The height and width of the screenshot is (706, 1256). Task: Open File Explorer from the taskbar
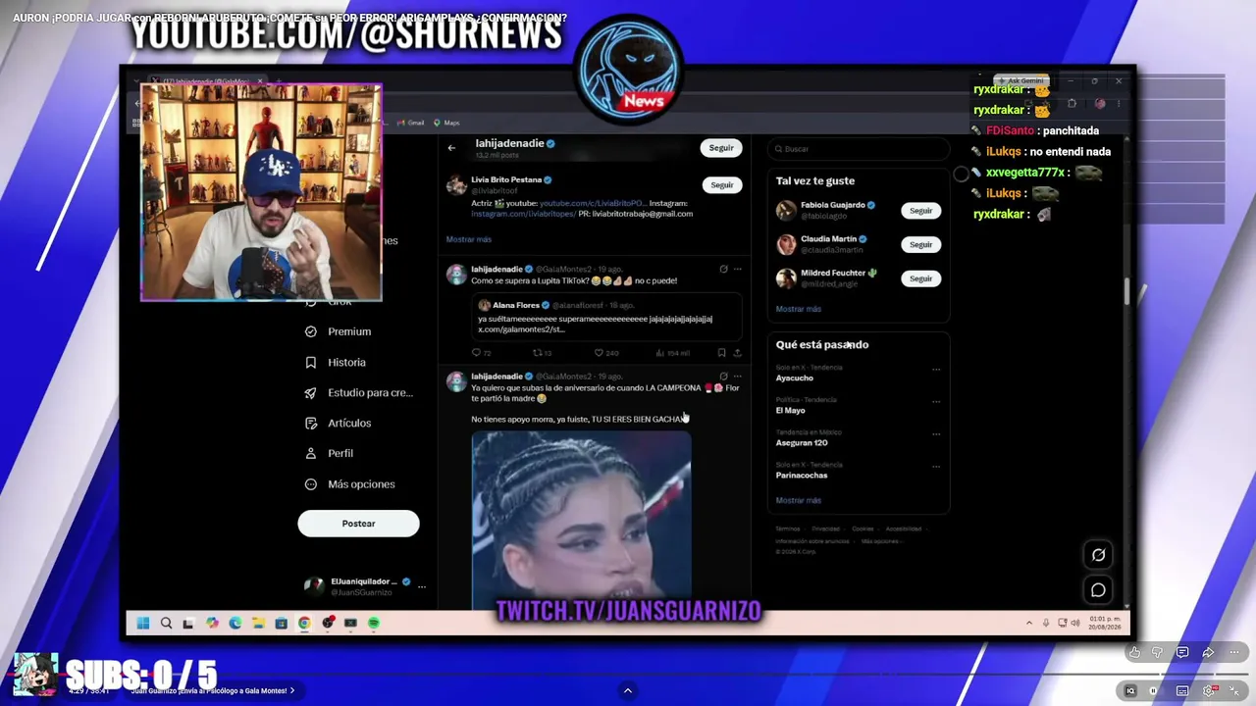(x=258, y=623)
